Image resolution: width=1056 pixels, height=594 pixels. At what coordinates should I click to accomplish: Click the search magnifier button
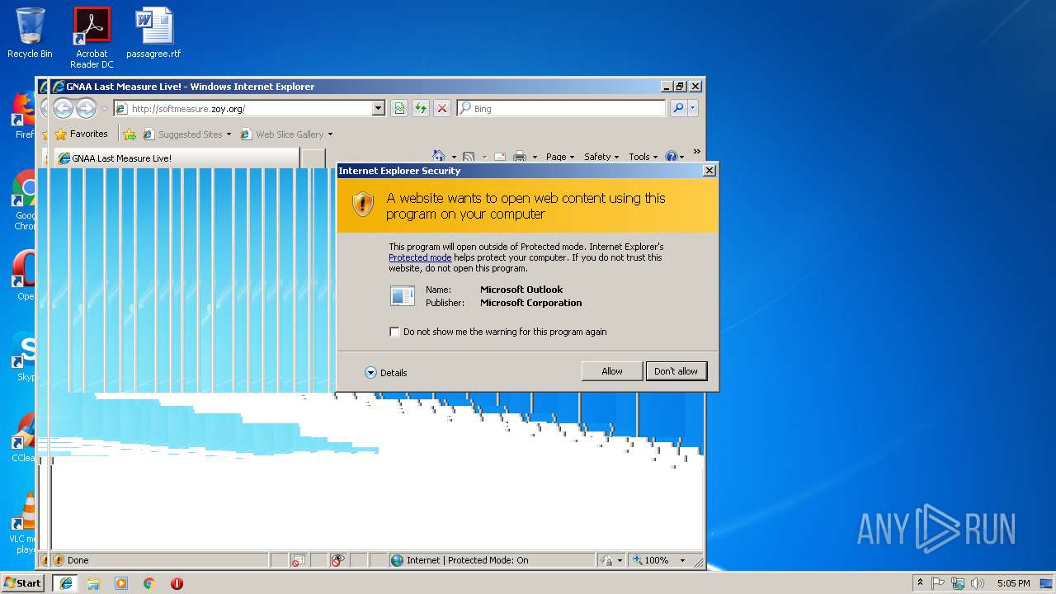tap(678, 108)
